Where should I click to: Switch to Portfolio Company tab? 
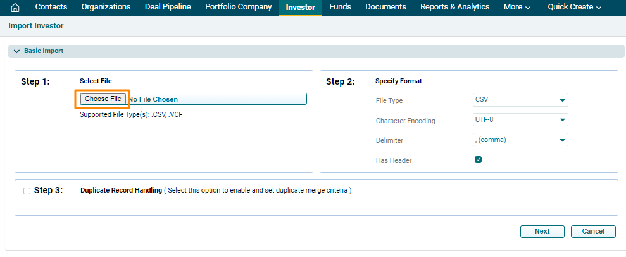(x=238, y=7)
